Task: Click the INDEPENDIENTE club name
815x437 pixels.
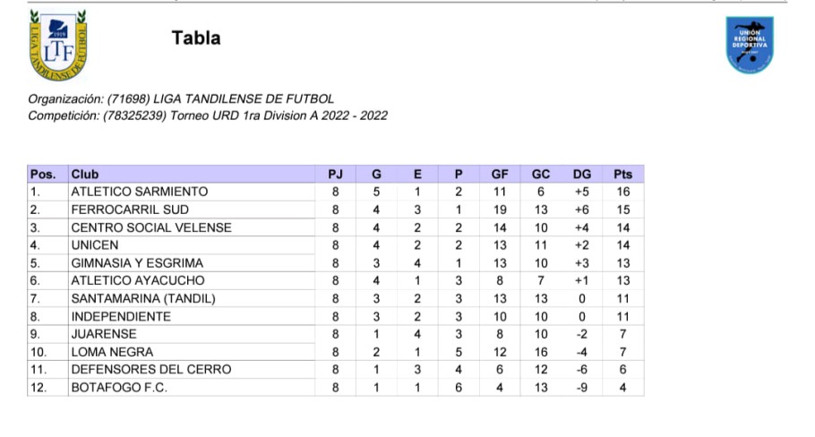Action: click(x=121, y=316)
